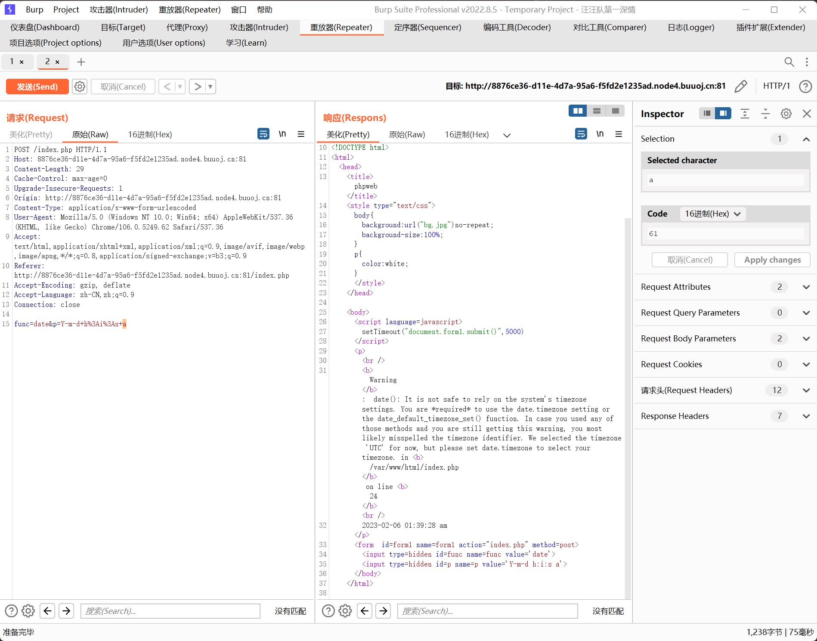Screen dimensions: 817x641
Task: Dock the Inspector on the left side
Action: coord(707,113)
